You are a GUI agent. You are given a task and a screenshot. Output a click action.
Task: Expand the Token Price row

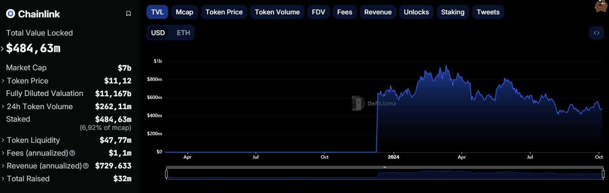click(x=3, y=81)
